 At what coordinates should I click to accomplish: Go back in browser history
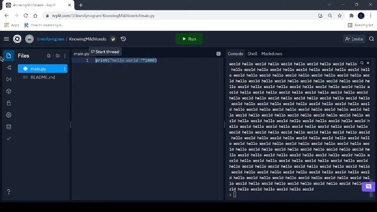pyautogui.click(x=6, y=16)
